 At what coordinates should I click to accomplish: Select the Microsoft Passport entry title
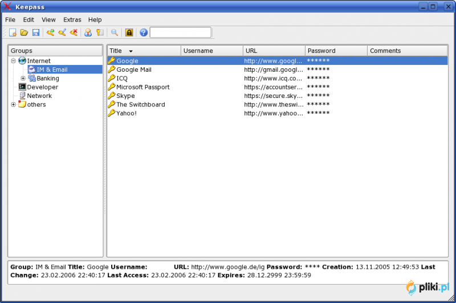coord(143,87)
